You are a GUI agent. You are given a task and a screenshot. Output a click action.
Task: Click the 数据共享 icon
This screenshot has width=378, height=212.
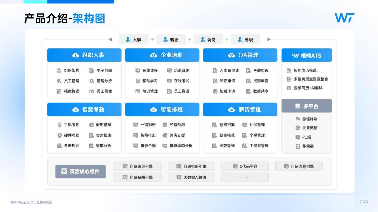tap(248, 91)
